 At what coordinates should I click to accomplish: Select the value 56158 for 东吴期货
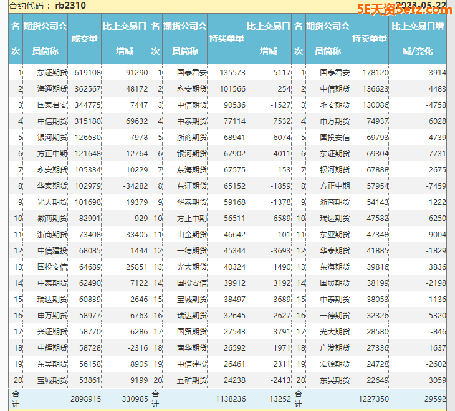(x=90, y=364)
